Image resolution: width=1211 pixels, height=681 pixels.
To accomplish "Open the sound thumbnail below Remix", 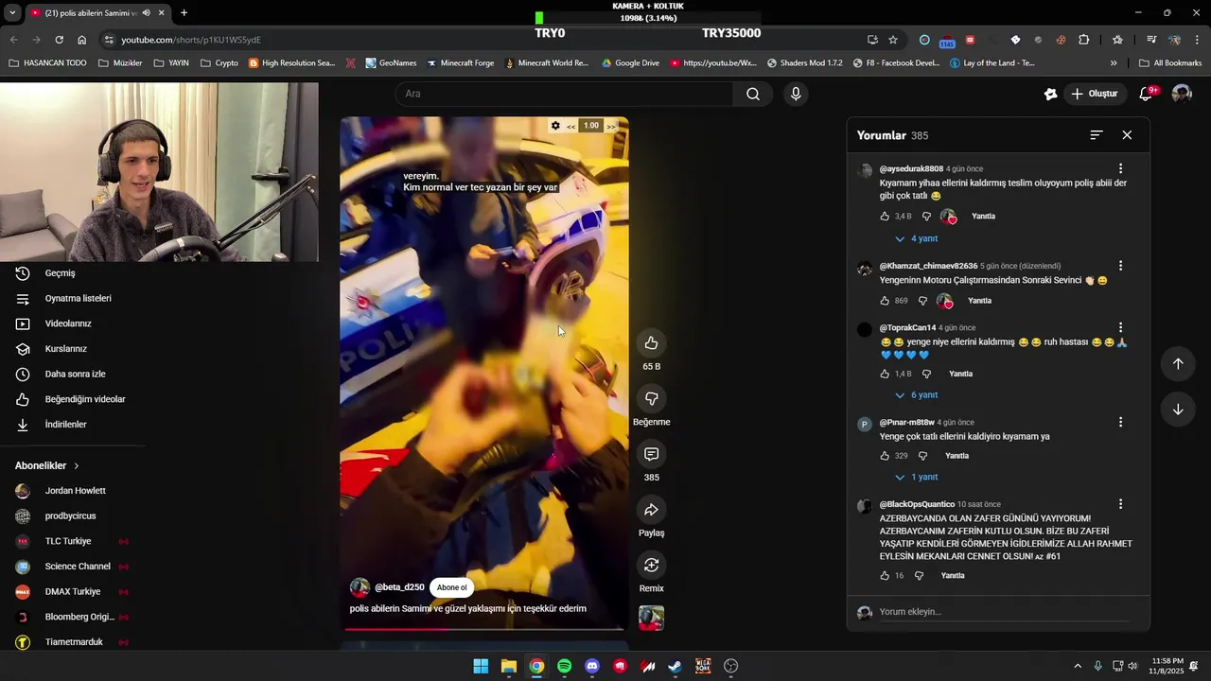I will coord(651,618).
